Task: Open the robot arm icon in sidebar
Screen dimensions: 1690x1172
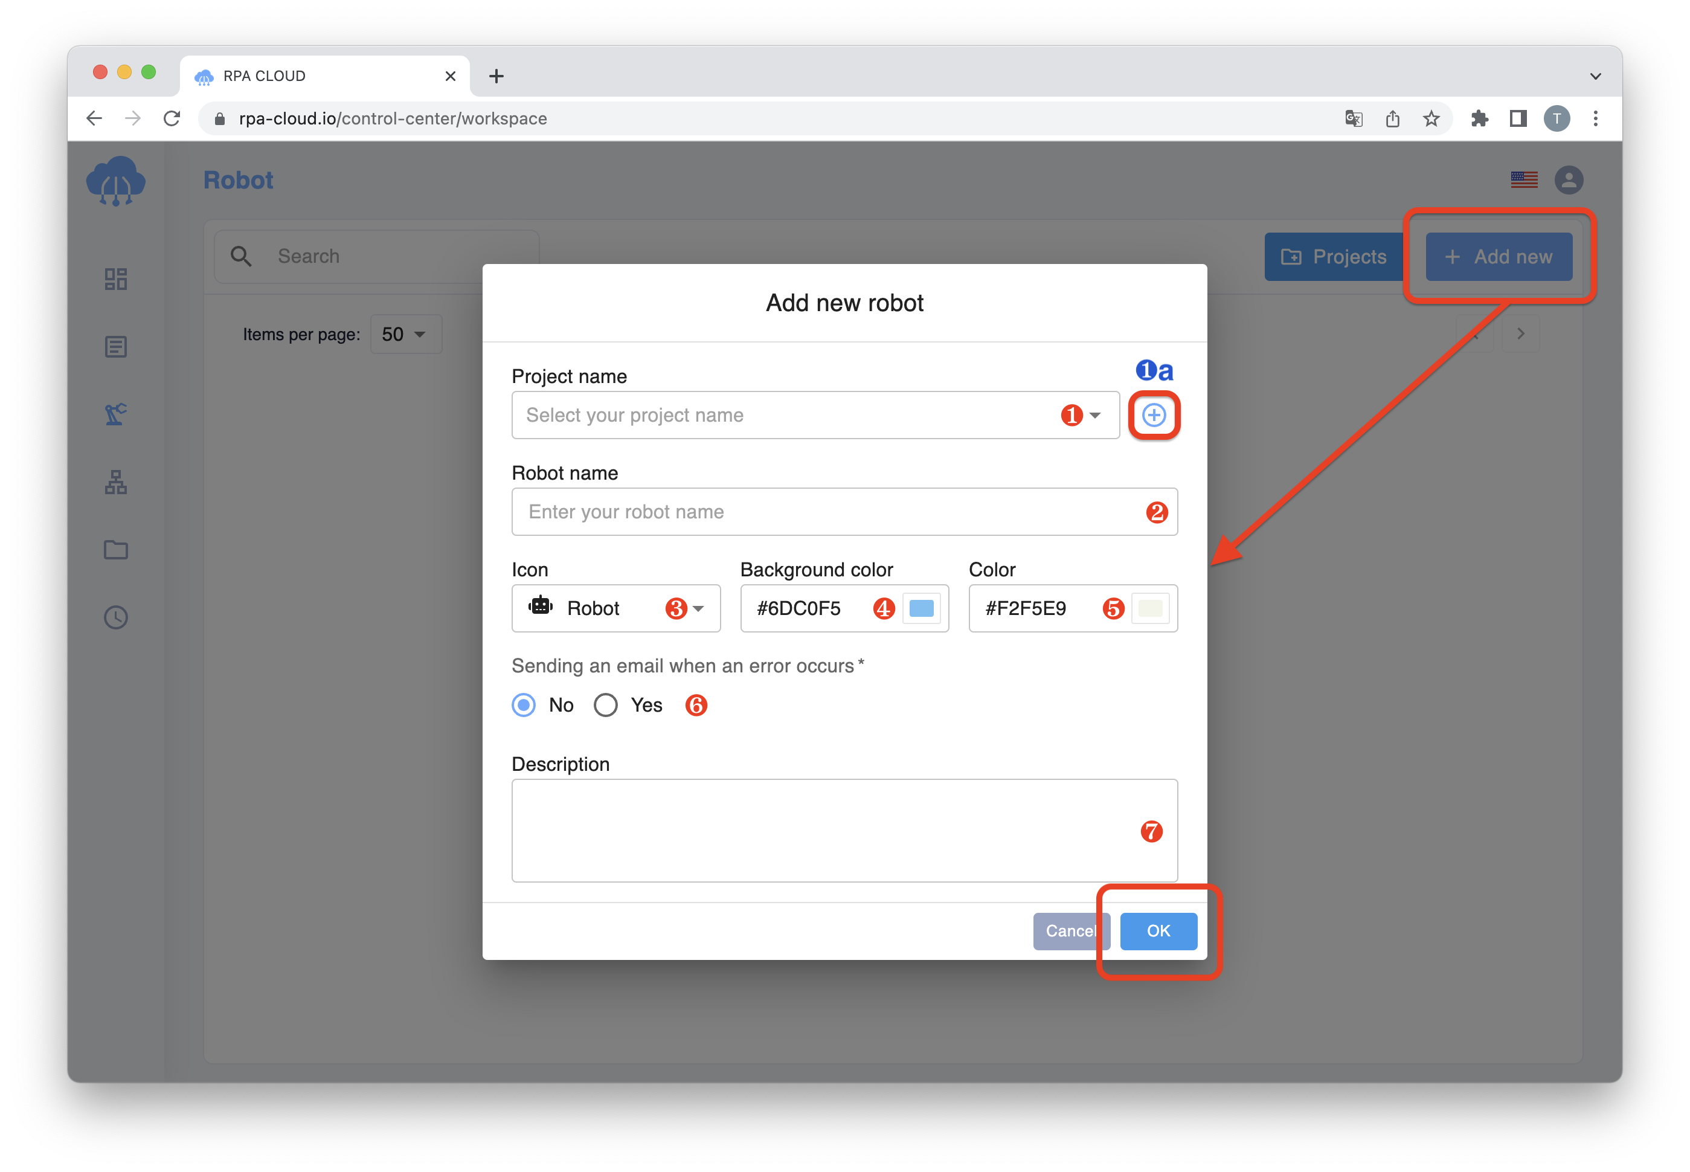Action: pyautogui.click(x=116, y=414)
